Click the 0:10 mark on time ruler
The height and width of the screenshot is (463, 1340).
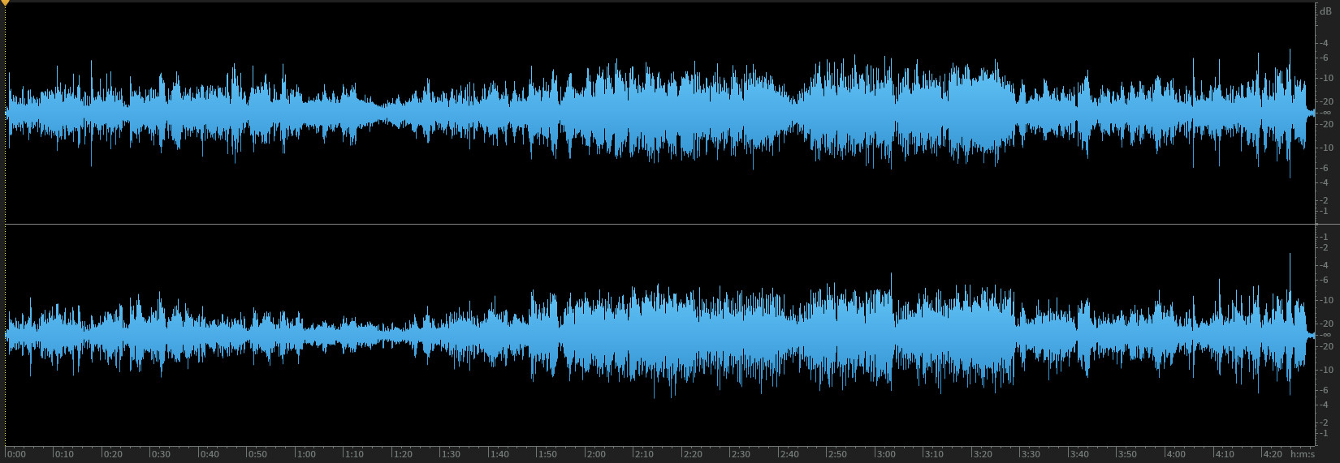pyautogui.click(x=64, y=454)
